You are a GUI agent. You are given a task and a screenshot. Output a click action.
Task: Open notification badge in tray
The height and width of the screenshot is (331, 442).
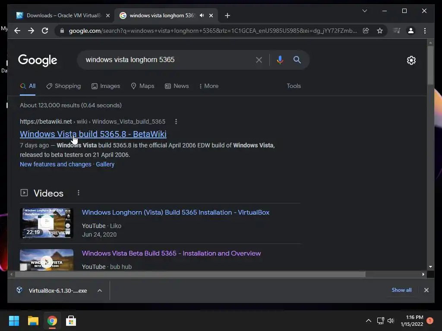pos(430,321)
